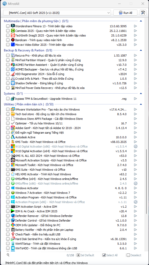Click the search magnifier icon at bottom
This screenshot has height=265, width=149.
pyautogui.click(x=8, y=255)
